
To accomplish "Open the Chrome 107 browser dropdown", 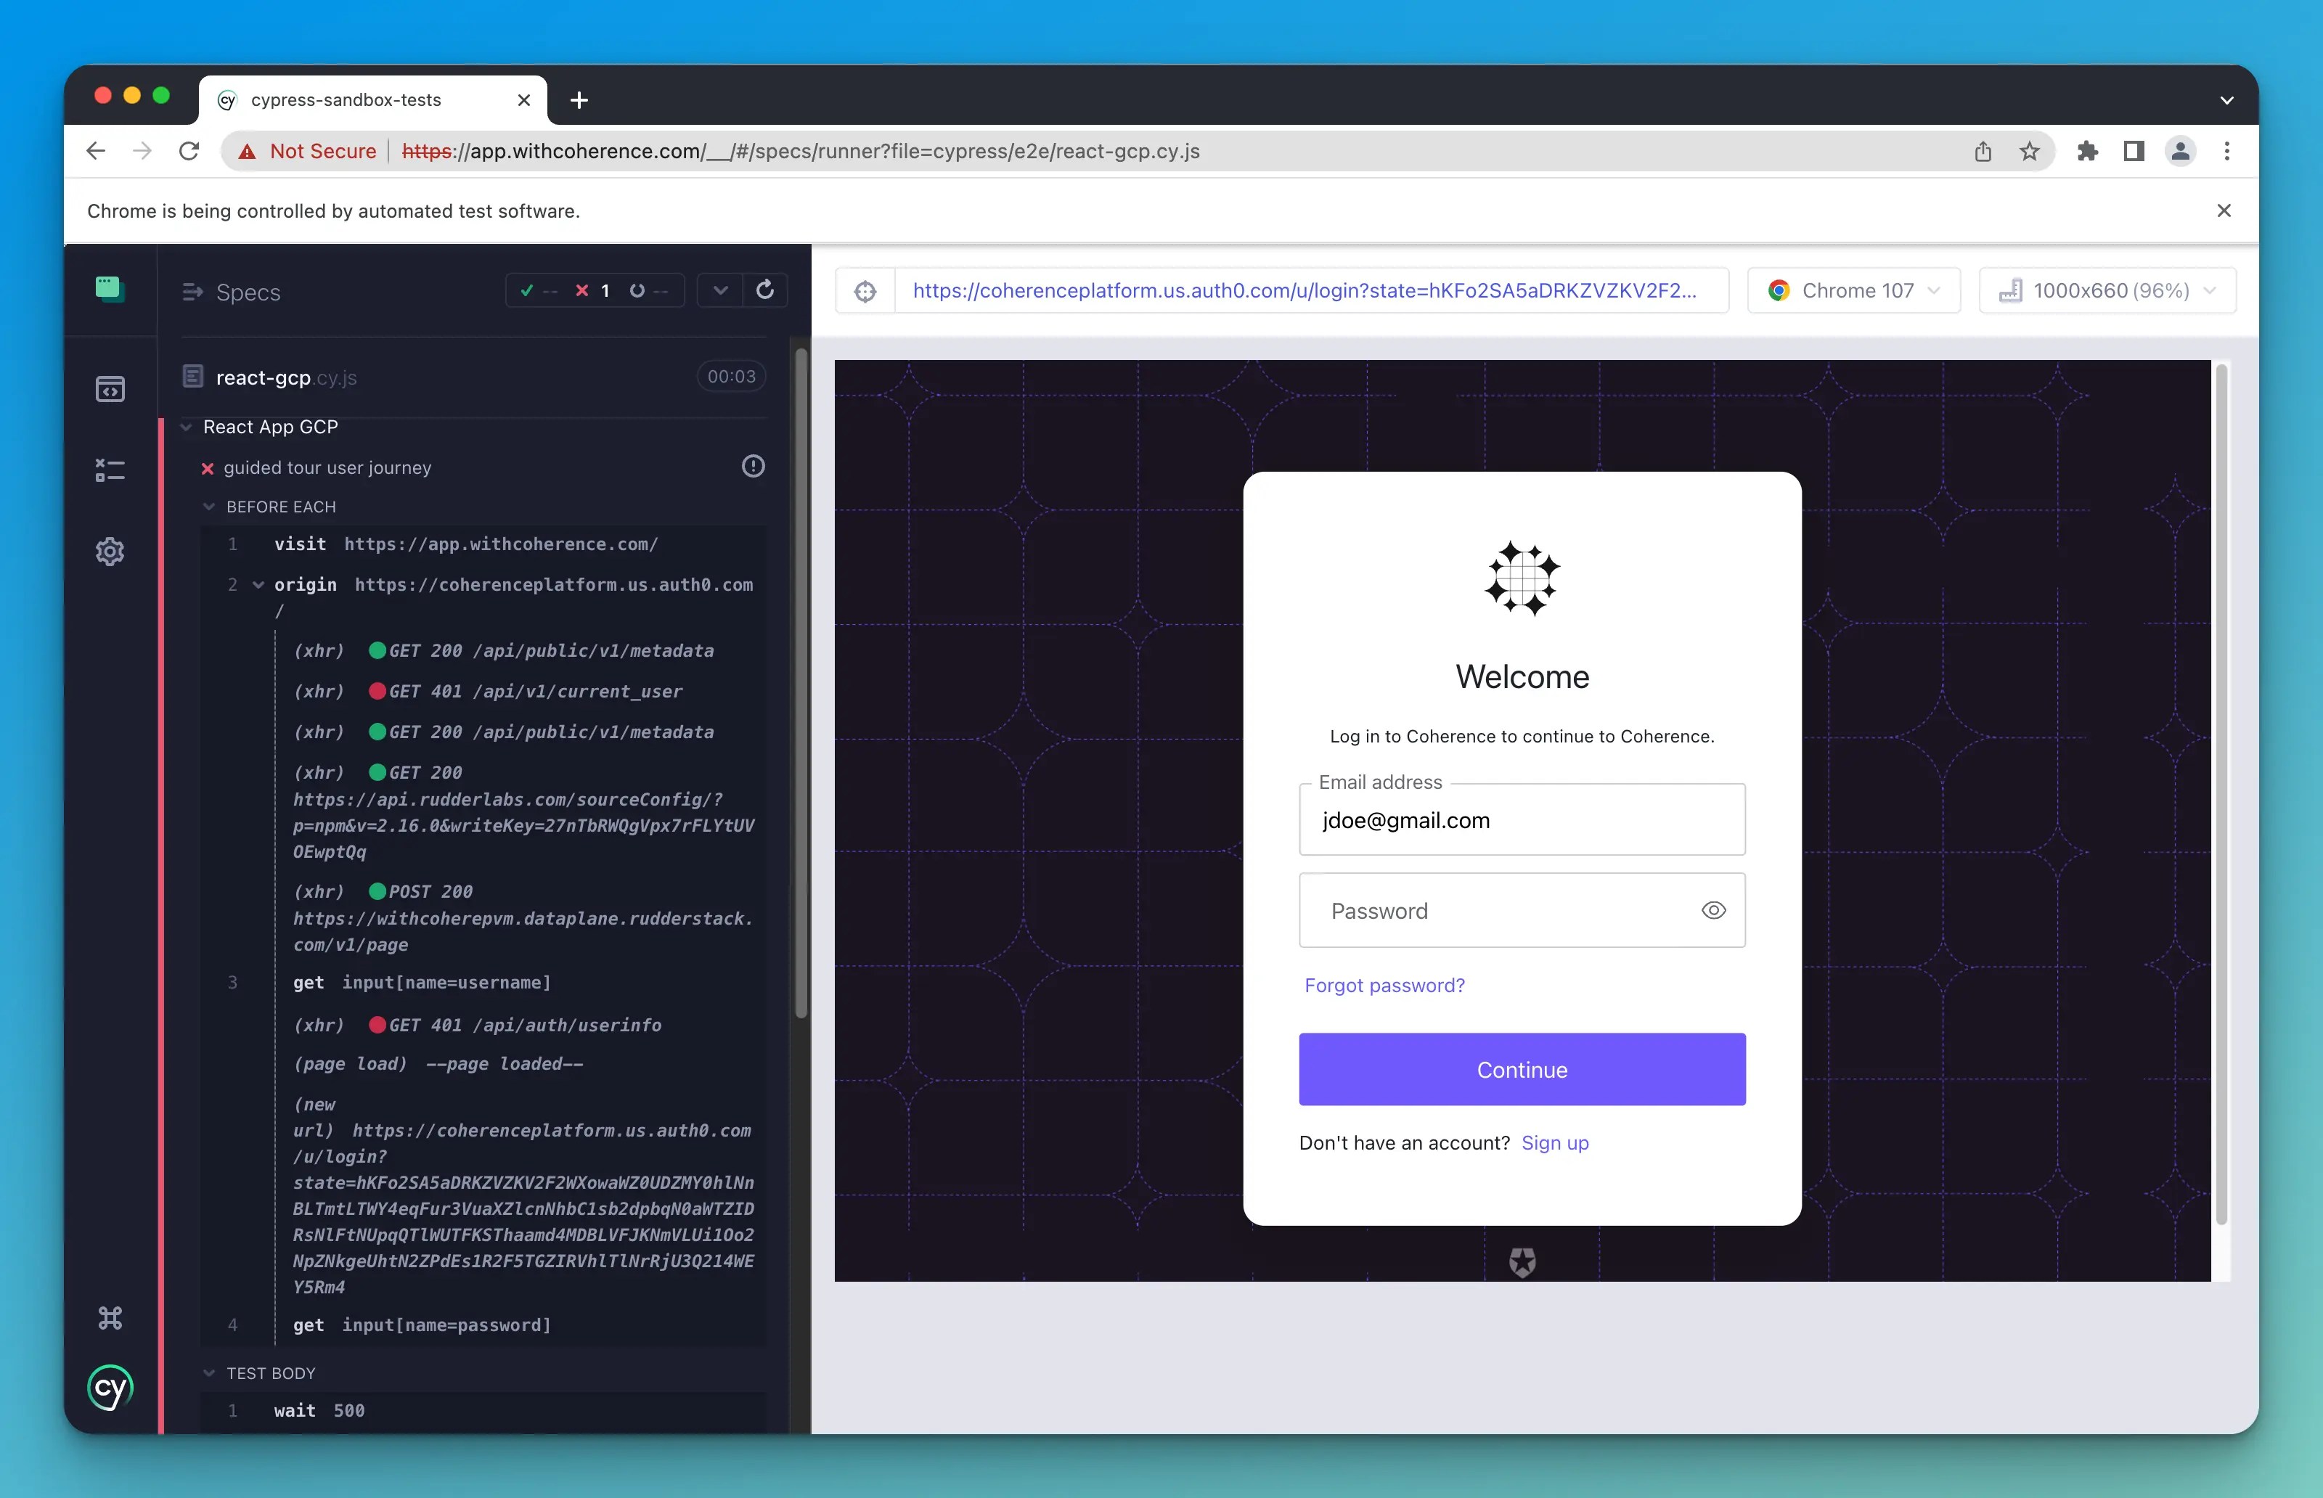I will tap(1853, 291).
